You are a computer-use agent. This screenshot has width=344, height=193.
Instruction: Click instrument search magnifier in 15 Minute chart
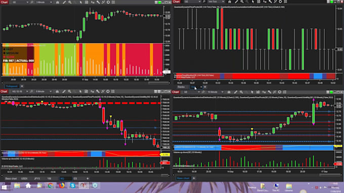(203, 92)
